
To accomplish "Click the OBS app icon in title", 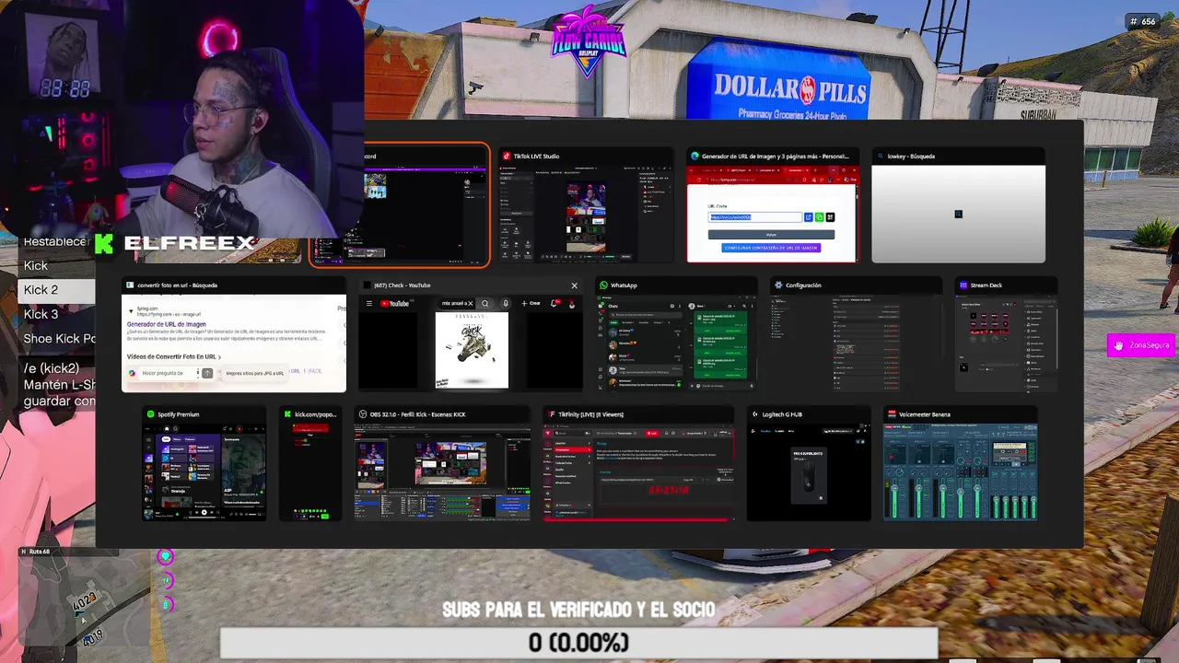I will (x=363, y=414).
